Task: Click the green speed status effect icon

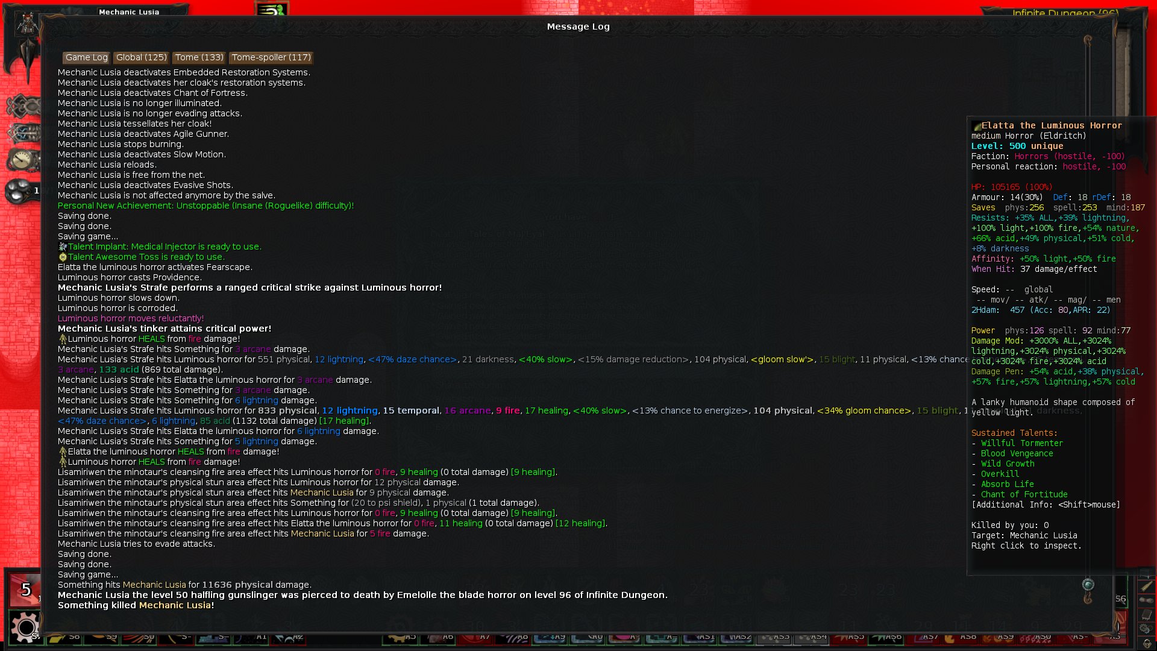Action: (272, 8)
